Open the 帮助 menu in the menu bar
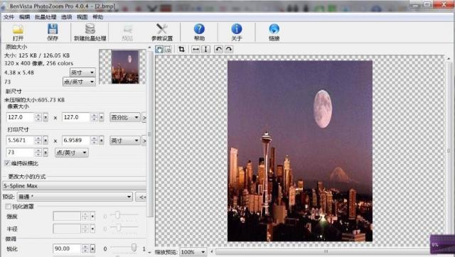 (98, 17)
